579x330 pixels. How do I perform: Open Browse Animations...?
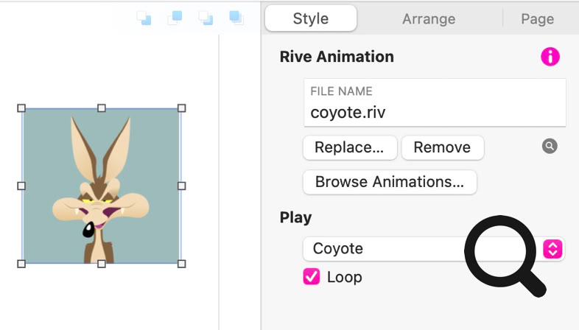pos(389,182)
